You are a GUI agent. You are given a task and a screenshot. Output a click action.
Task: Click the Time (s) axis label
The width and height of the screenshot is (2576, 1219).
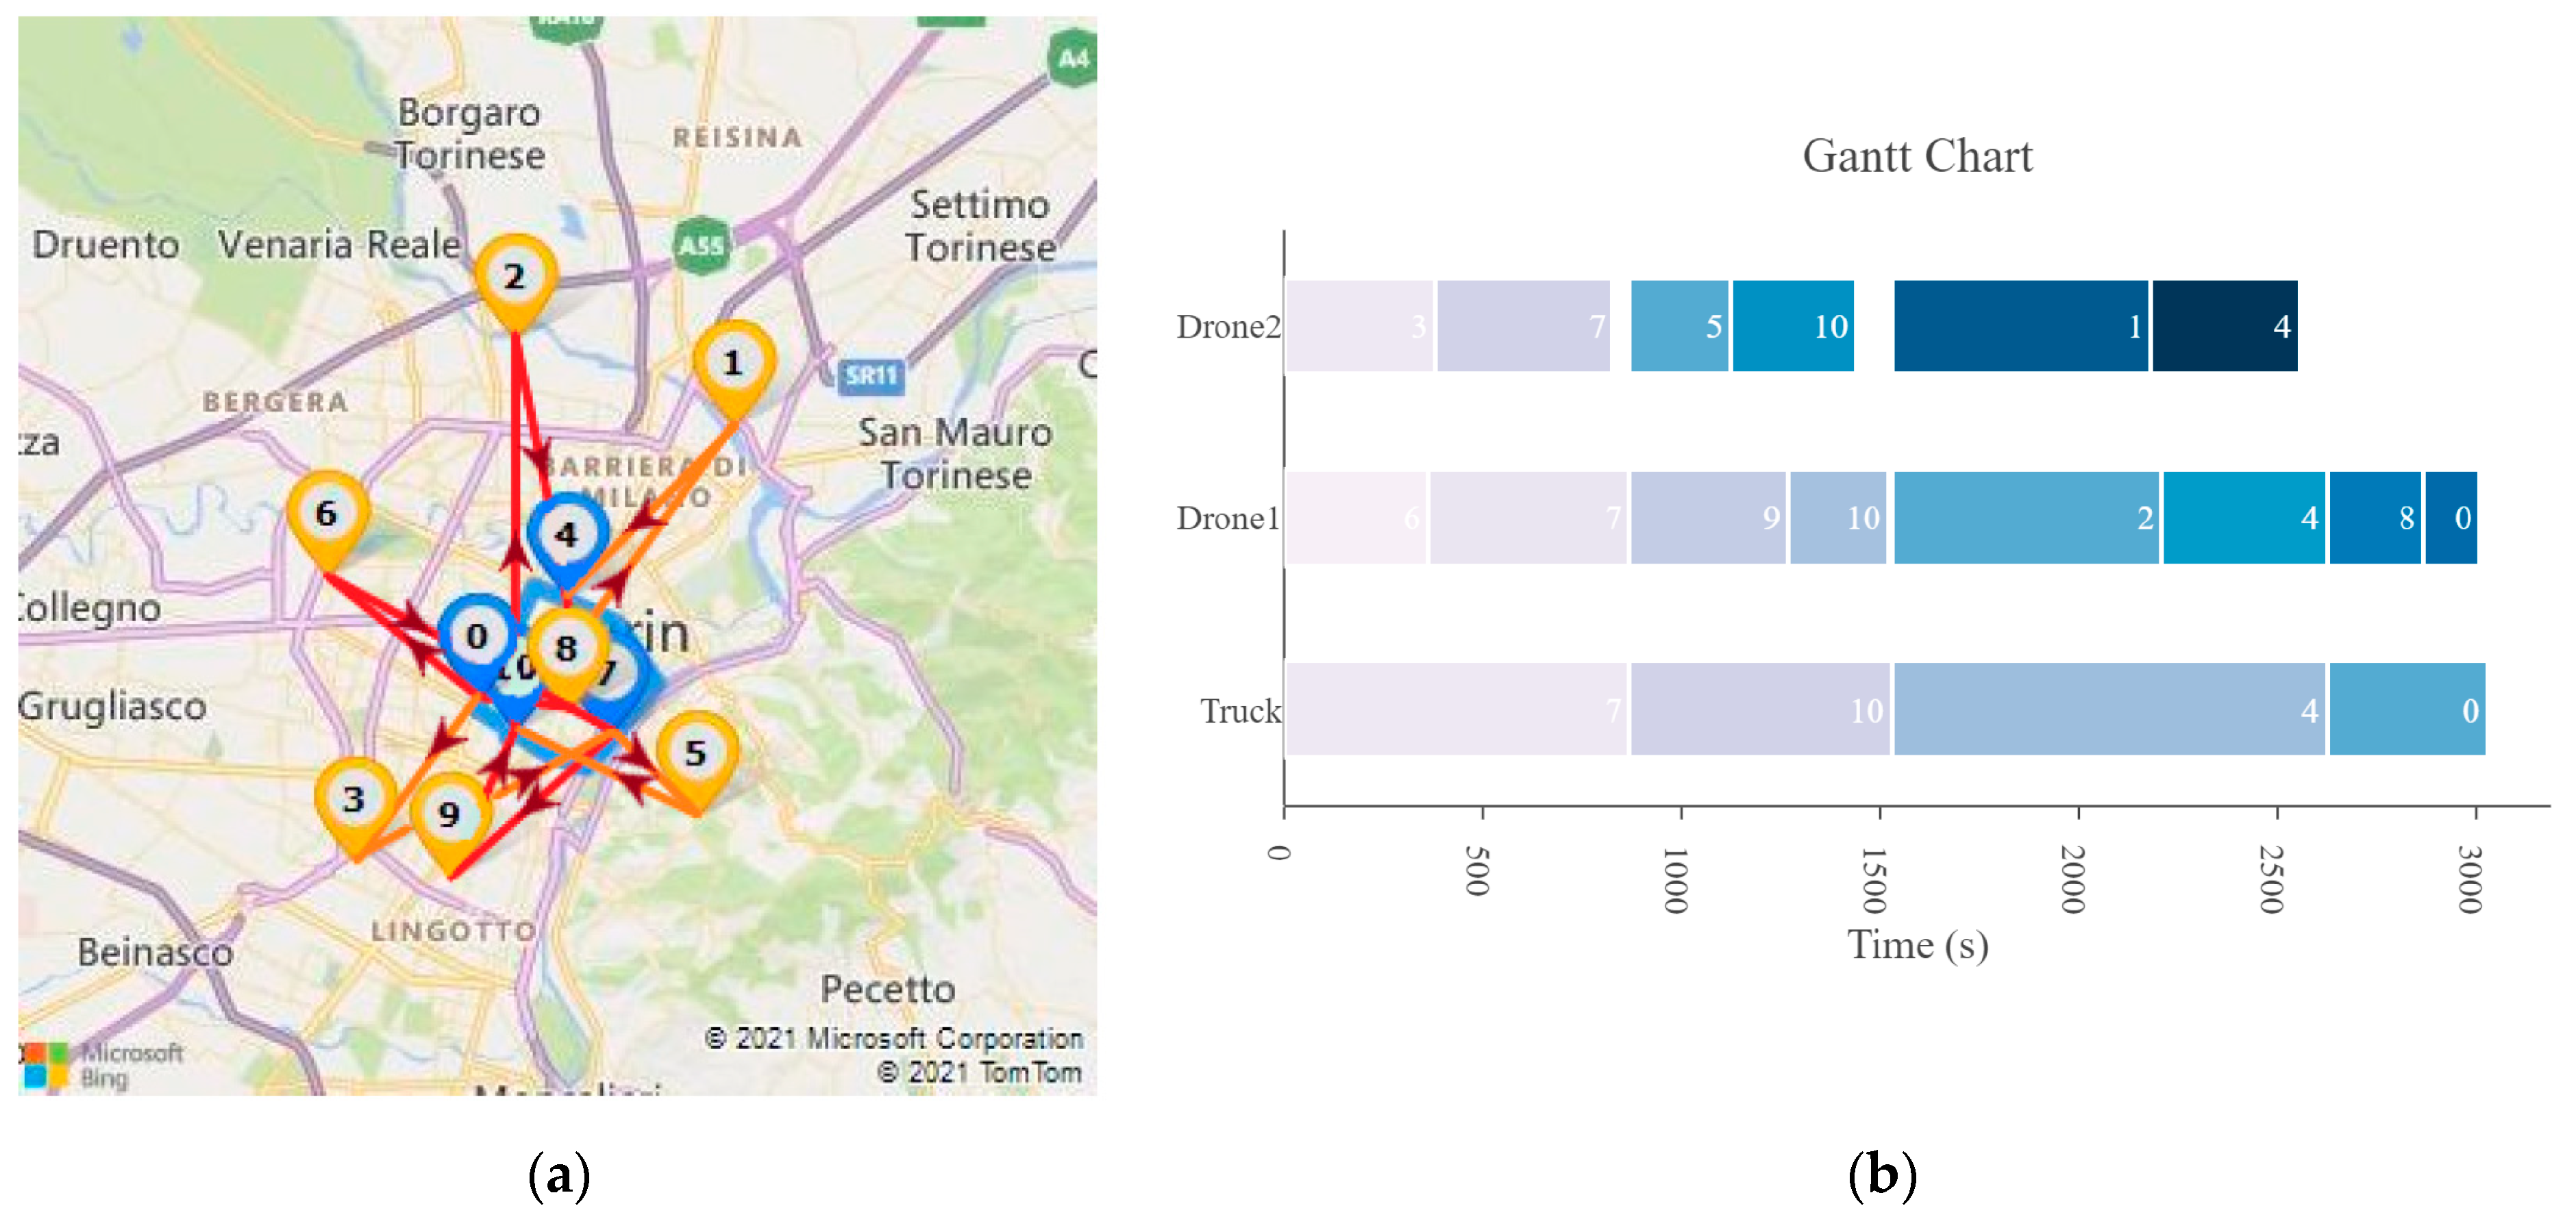(1917, 945)
